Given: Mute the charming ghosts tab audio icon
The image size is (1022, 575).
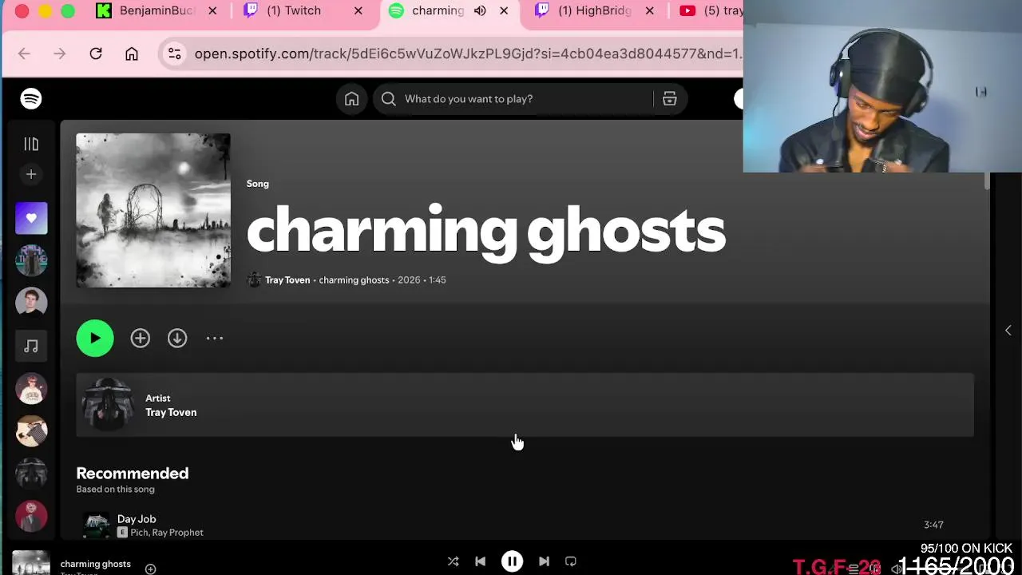Looking at the screenshot, I should pos(480,10).
